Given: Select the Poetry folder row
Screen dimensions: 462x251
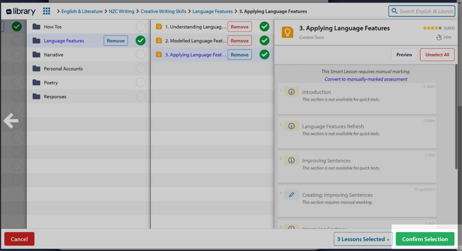Looking at the screenshot, I should click(88, 82).
